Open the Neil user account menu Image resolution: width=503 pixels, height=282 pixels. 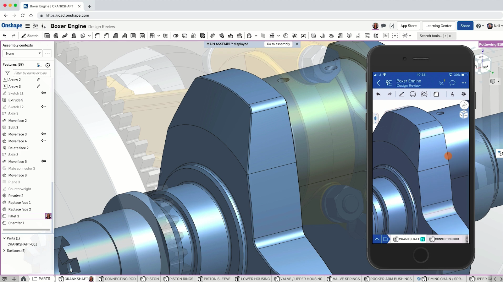pyautogui.click(x=495, y=26)
